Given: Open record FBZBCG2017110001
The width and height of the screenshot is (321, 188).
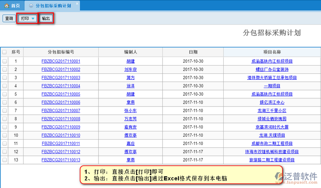Looking at the screenshot, I should click(61, 61).
